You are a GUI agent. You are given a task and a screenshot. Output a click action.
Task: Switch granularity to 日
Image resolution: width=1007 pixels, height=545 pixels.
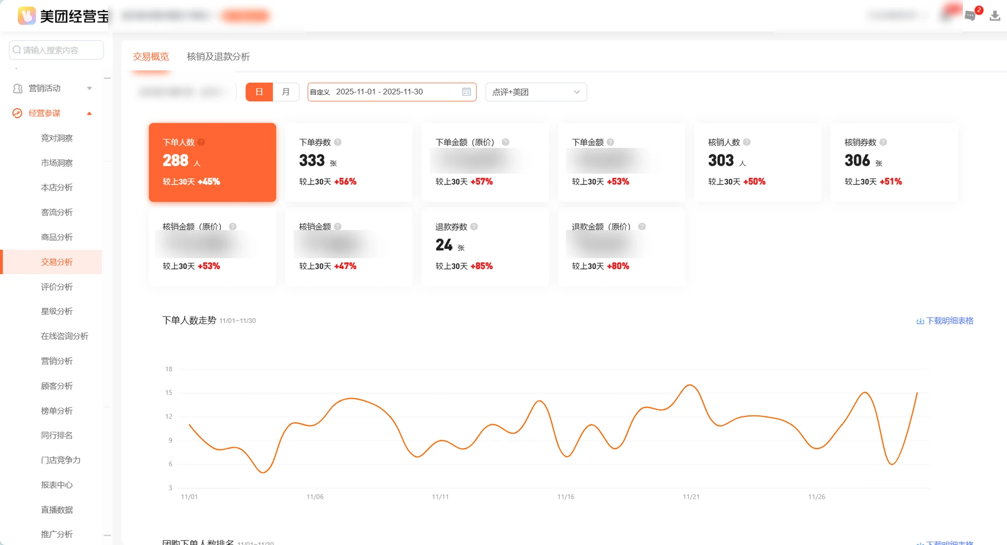point(259,92)
